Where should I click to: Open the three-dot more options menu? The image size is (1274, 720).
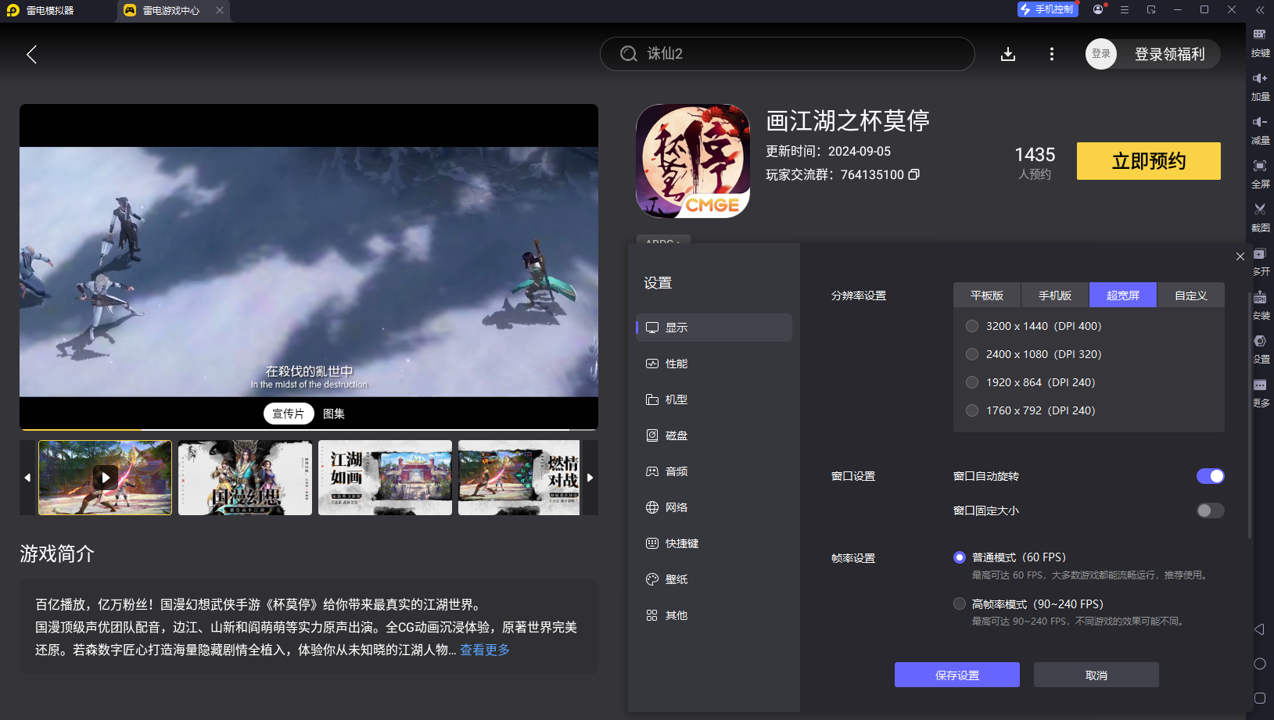[1051, 54]
